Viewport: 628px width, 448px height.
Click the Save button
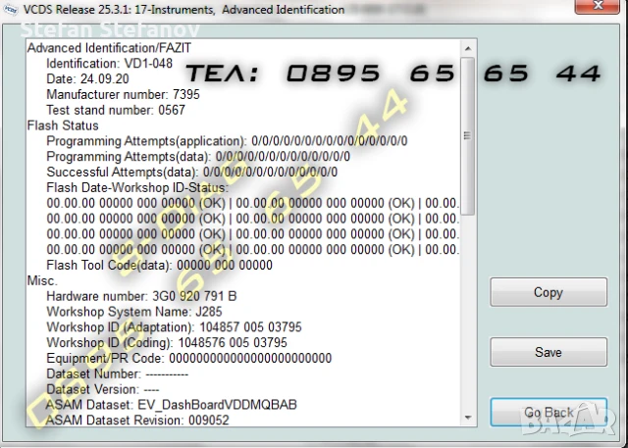(x=549, y=352)
